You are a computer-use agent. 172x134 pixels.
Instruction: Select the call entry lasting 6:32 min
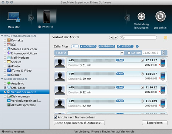tap(117, 90)
